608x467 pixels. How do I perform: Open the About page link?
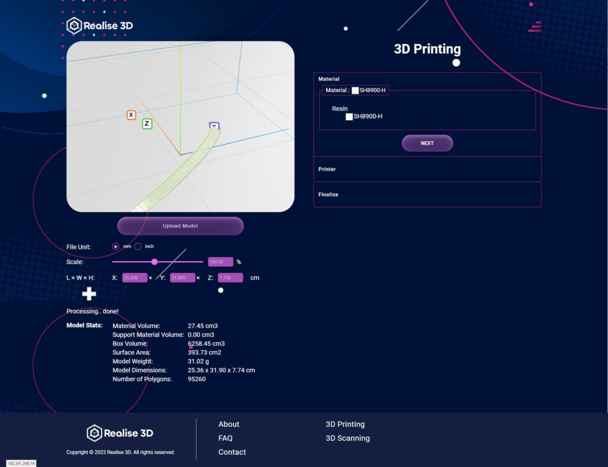(x=229, y=424)
